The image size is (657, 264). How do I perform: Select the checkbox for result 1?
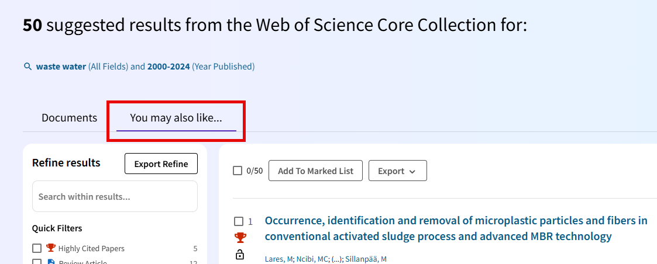pos(239,221)
